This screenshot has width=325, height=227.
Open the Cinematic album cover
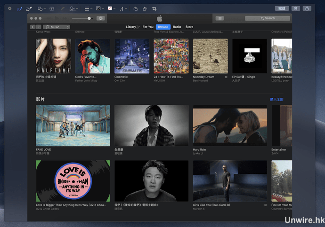click(132, 56)
